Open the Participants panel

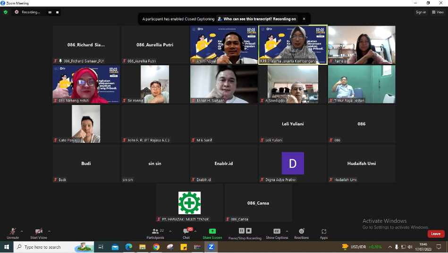coord(155,232)
